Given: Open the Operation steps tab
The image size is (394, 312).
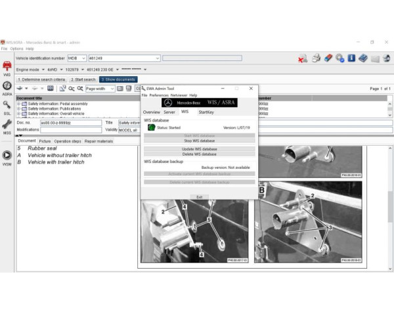Looking at the screenshot, I should pos(67,141).
